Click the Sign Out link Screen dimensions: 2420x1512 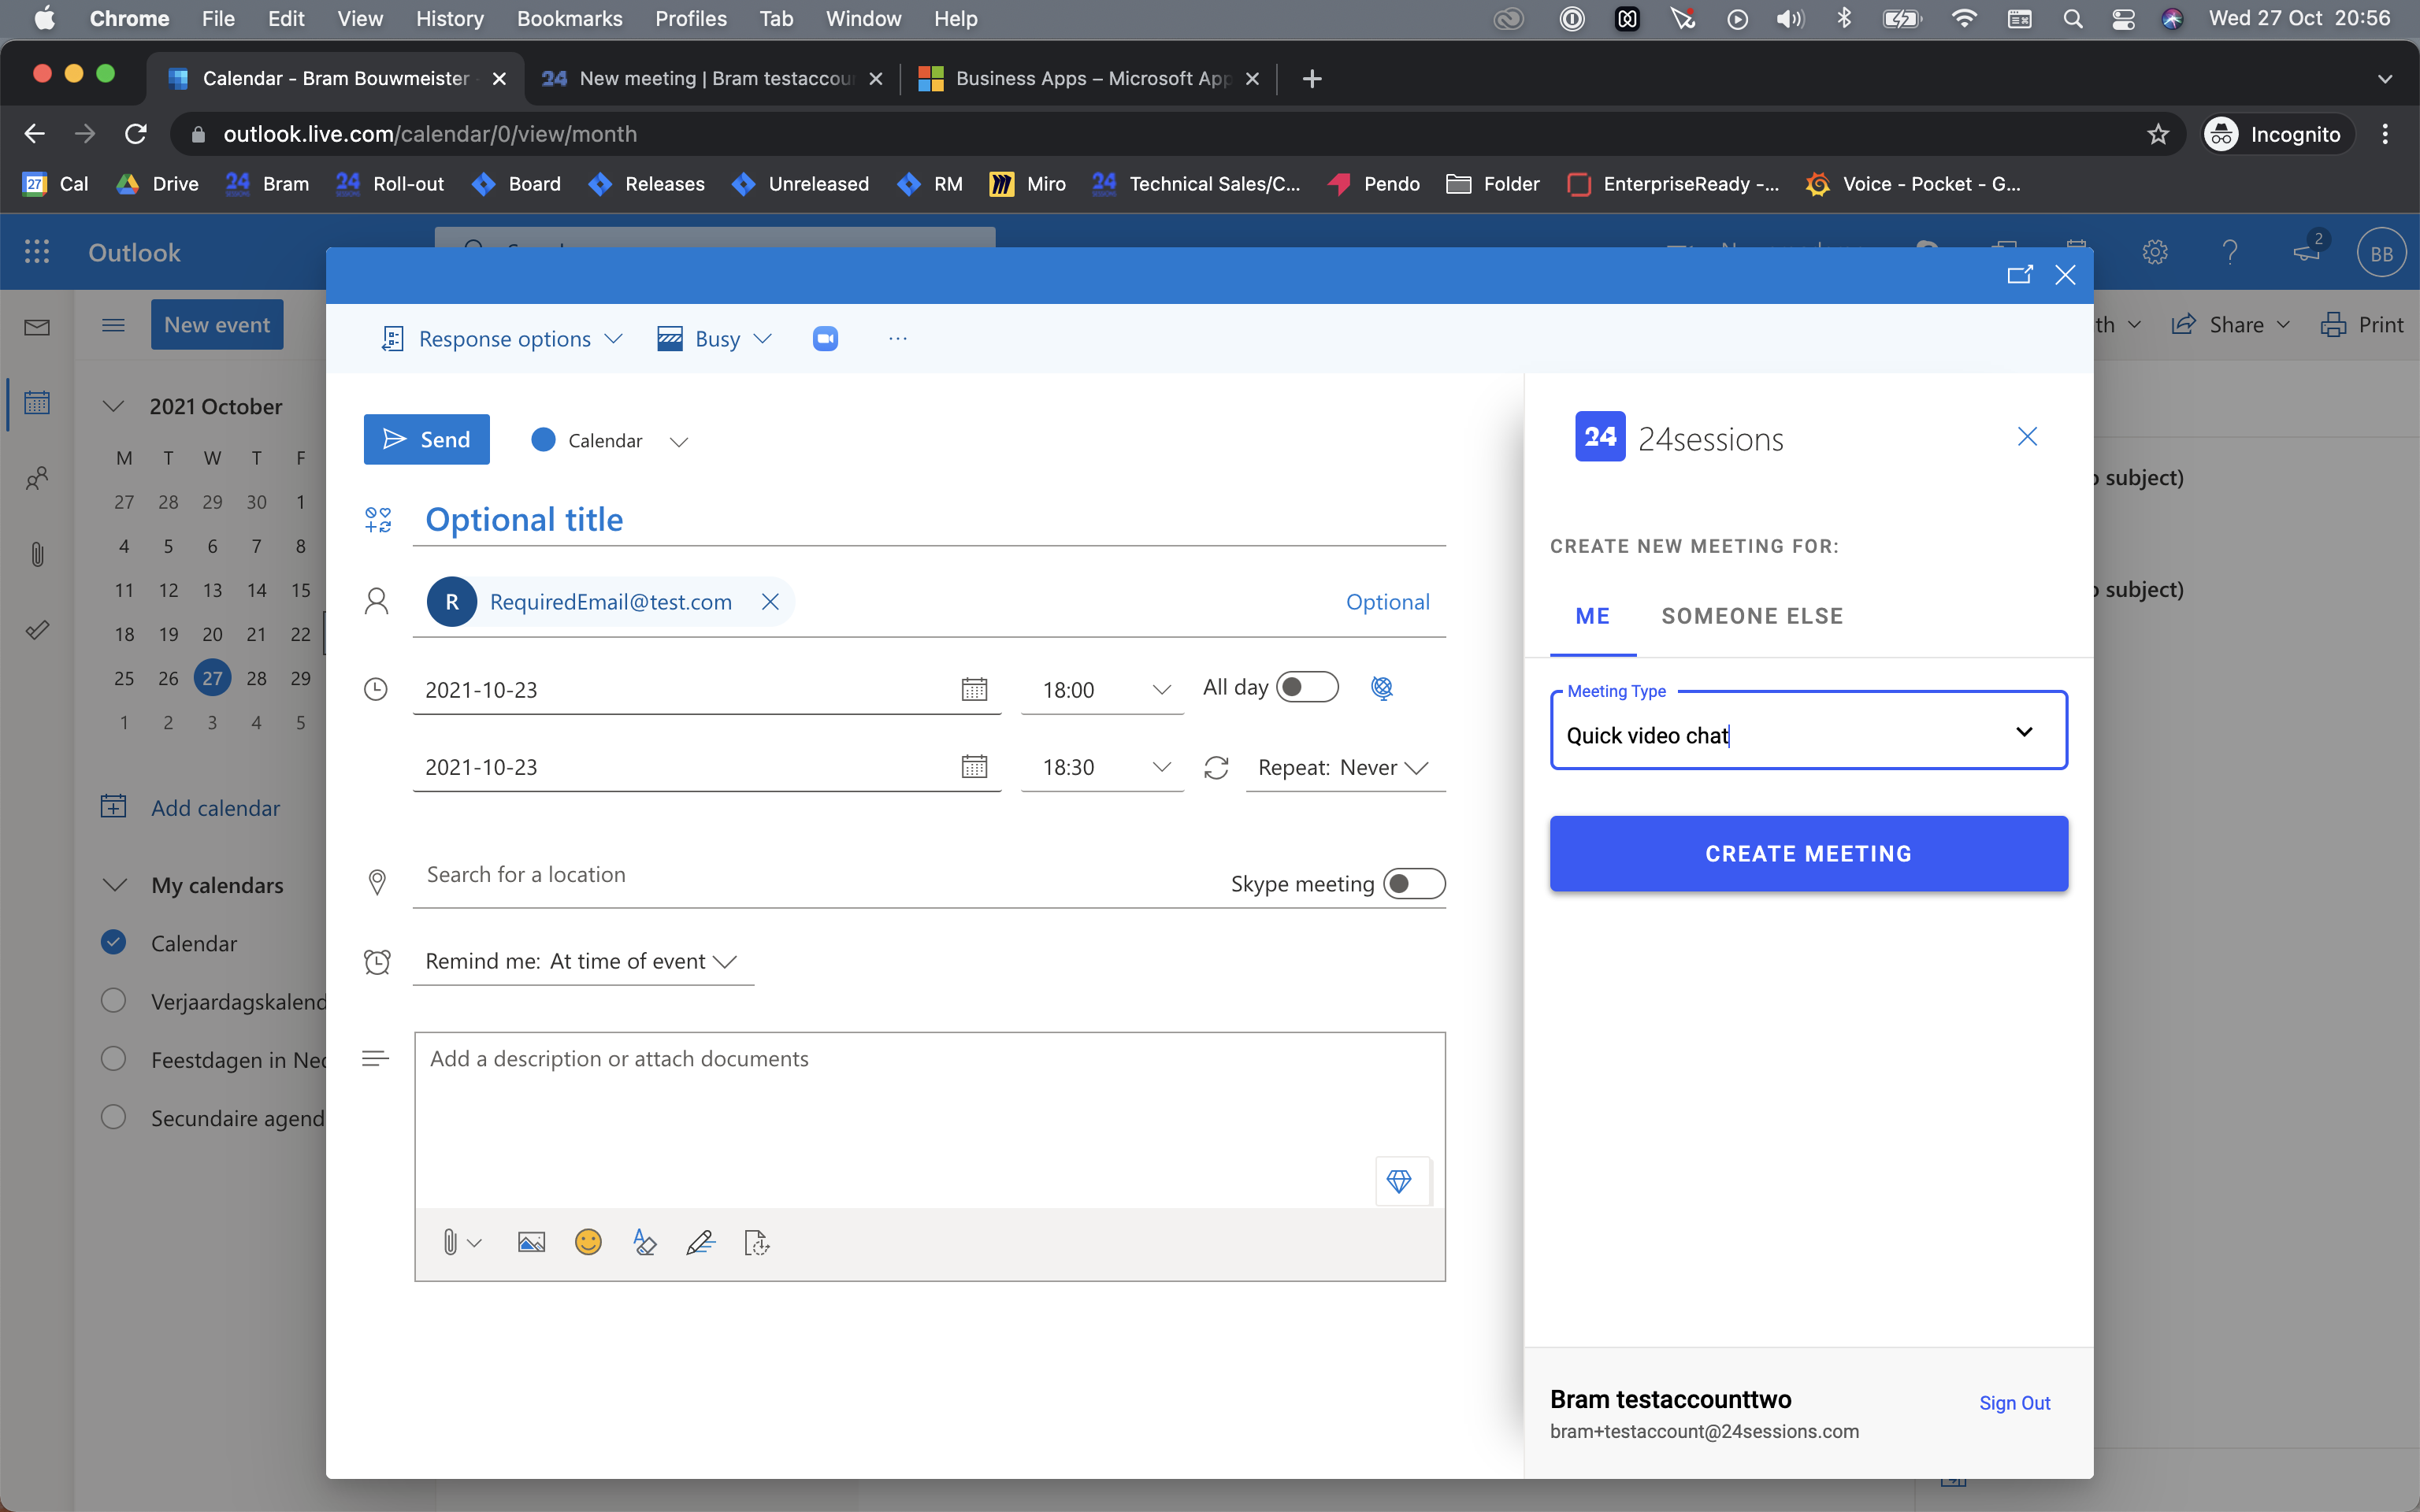(2014, 1403)
